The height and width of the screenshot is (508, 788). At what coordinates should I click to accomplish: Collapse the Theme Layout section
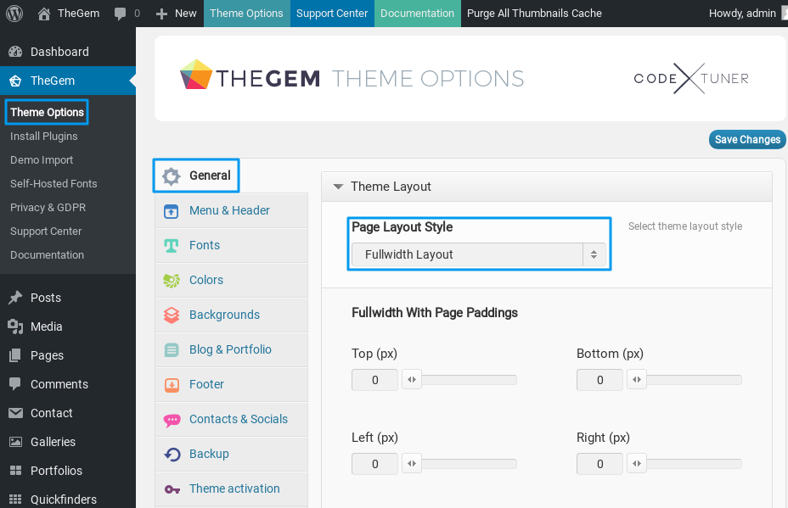[338, 187]
